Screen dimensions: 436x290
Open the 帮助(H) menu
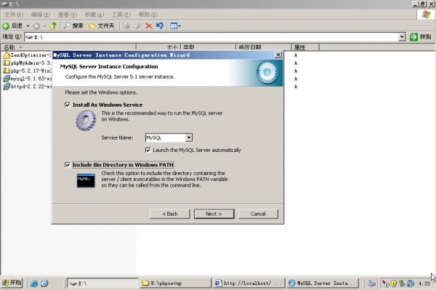coord(148,15)
